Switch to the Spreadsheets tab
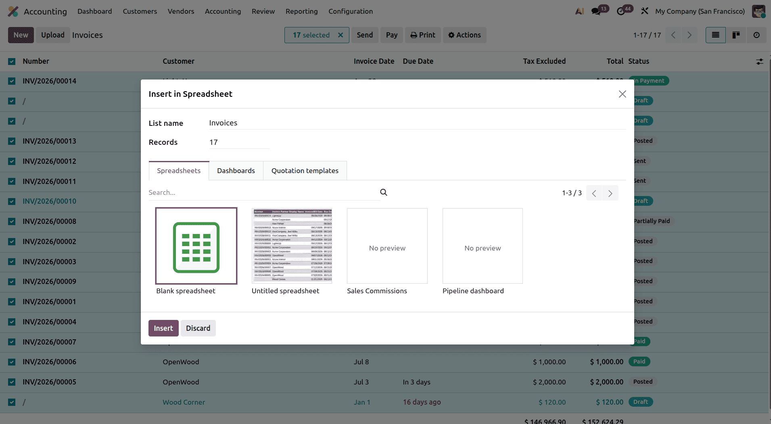This screenshot has width=771, height=424. (x=179, y=171)
